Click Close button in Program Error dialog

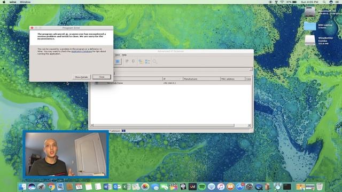pyautogui.click(x=102, y=77)
